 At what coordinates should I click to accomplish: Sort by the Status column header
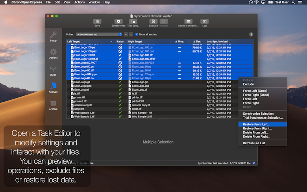coord(120,41)
